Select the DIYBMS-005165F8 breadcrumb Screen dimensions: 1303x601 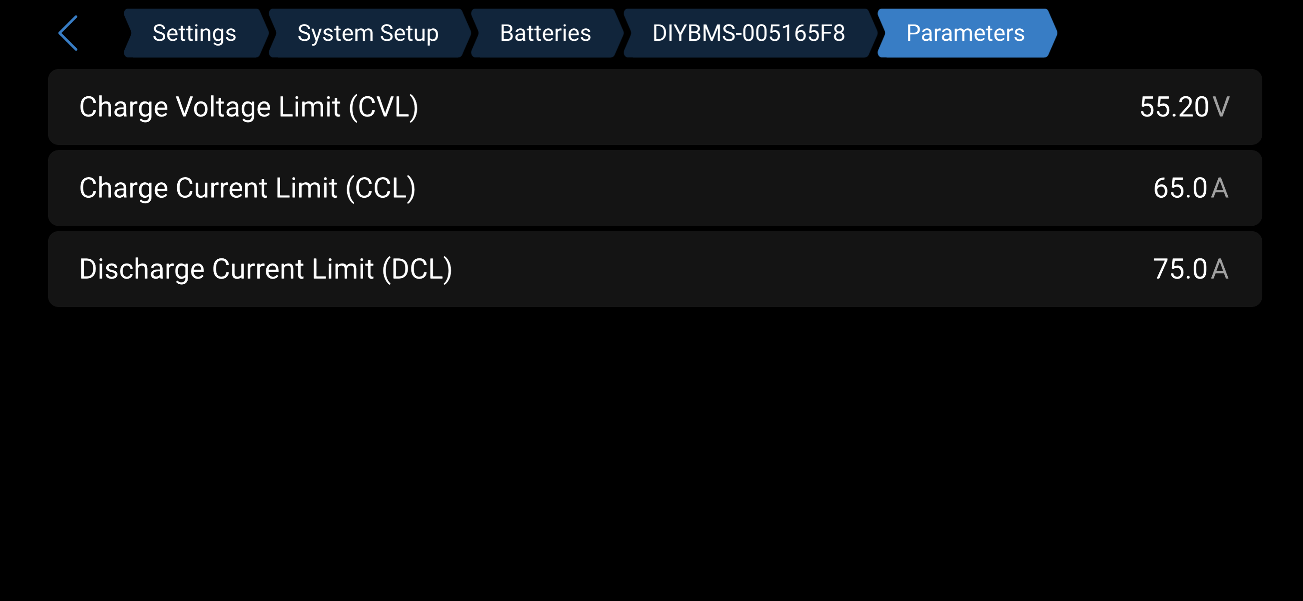point(749,34)
